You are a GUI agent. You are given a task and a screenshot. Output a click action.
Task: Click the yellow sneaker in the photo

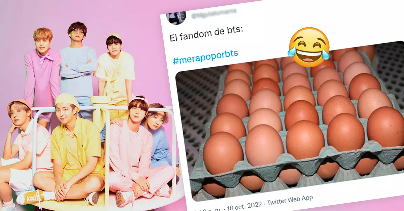31,197
